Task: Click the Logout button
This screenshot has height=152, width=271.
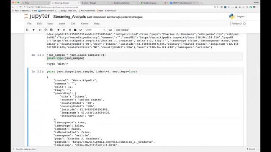Action: pos(241,16)
